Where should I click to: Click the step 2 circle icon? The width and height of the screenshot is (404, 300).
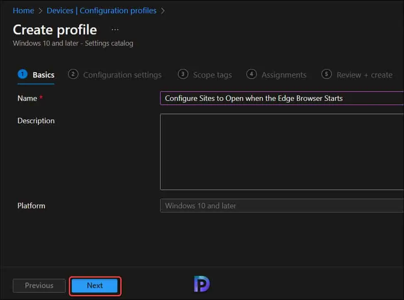point(73,74)
